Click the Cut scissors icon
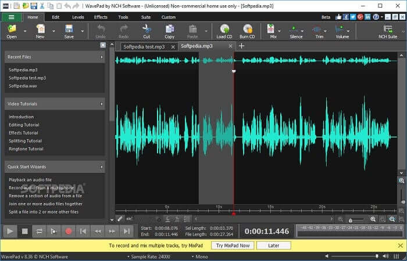The width and height of the screenshot is (407, 261). point(147,29)
